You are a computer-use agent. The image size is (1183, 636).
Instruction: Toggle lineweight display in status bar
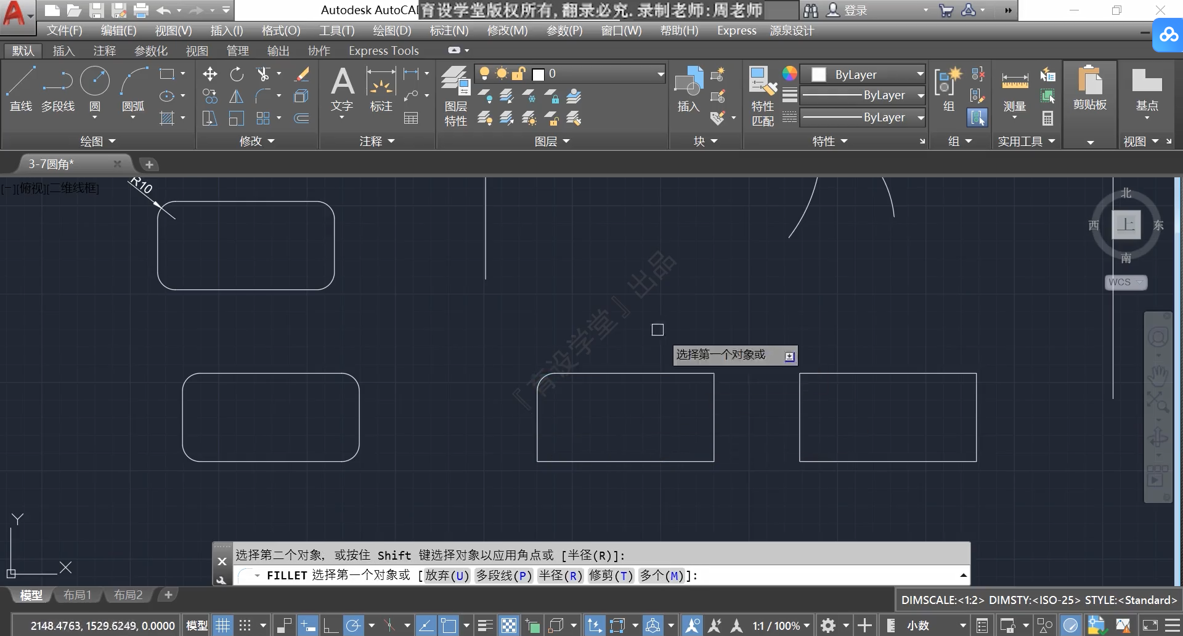486,626
